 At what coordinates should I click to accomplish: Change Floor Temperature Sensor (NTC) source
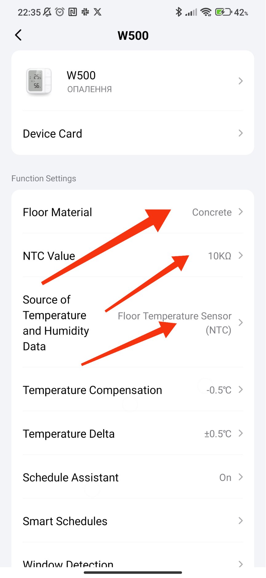[175, 323]
